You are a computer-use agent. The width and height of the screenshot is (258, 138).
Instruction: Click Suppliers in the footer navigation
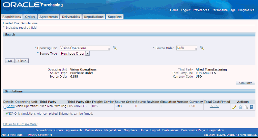click(x=131, y=130)
